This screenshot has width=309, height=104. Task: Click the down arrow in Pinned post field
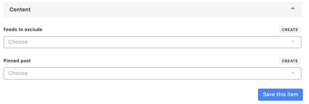pos(293,73)
